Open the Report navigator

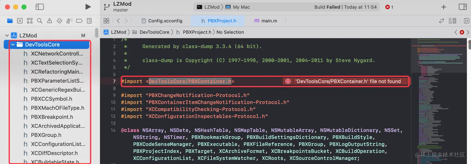[x=89, y=21]
